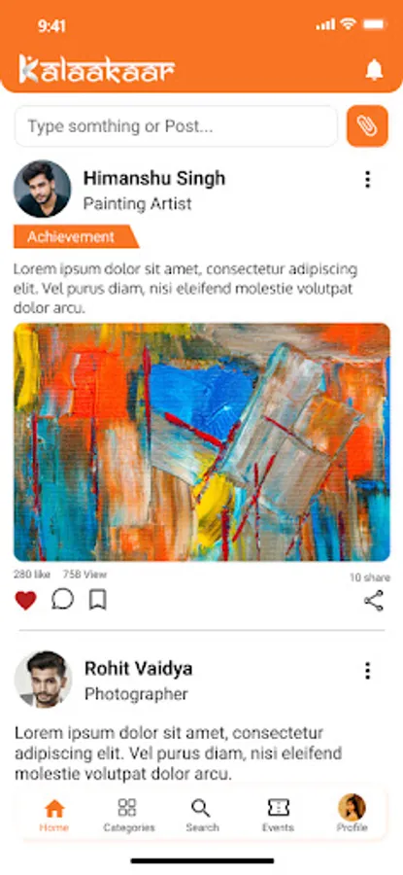Go to Home tab
Viewport: 403px width, 875px height.
click(x=54, y=816)
